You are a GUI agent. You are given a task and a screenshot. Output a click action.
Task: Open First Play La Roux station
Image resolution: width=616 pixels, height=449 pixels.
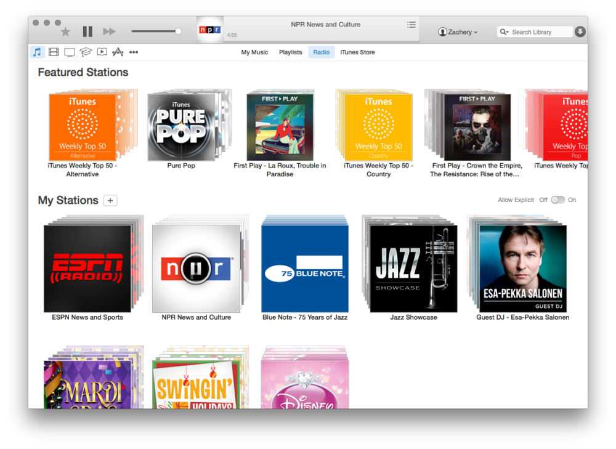280,127
